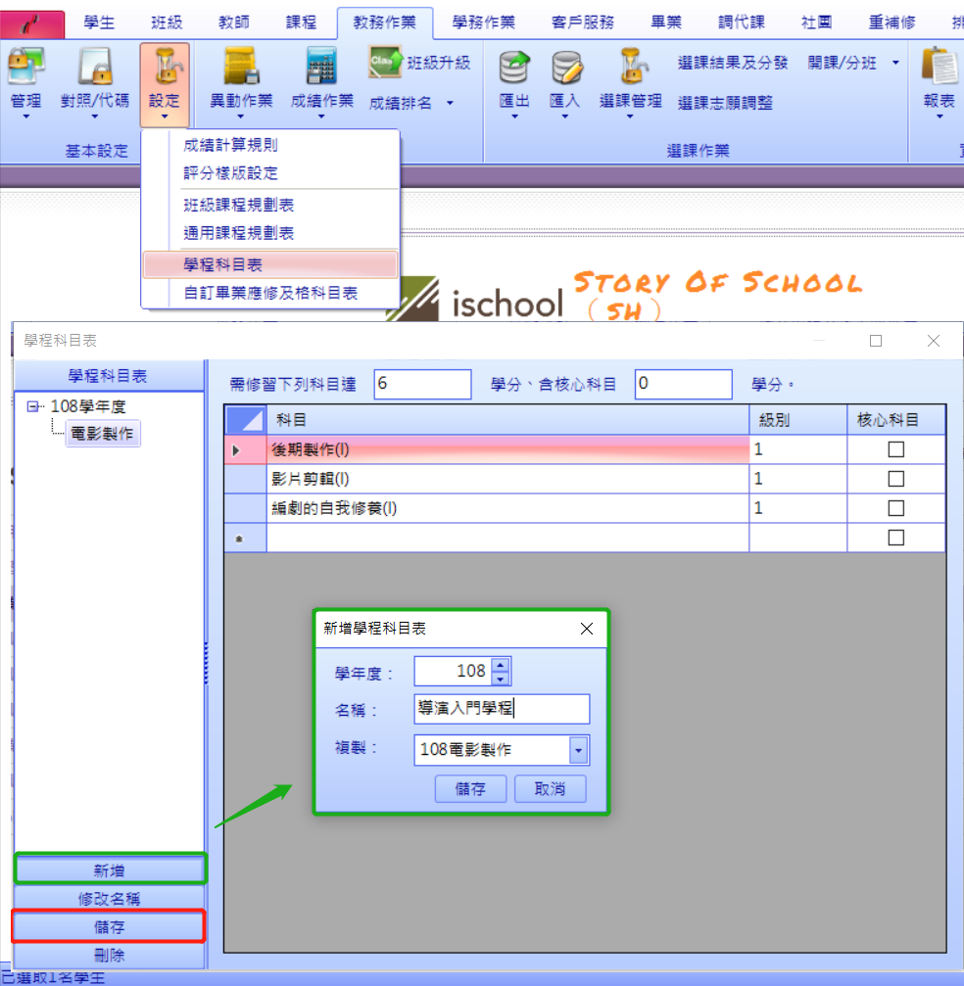The width and height of the screenshot is (964, 986).
Task: Click the 名稱 text field
Action: (x=502, y=709)
